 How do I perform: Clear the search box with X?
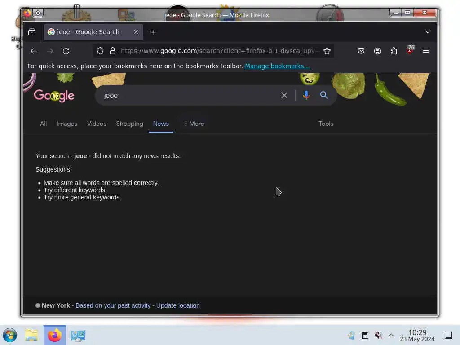(284, 95)
